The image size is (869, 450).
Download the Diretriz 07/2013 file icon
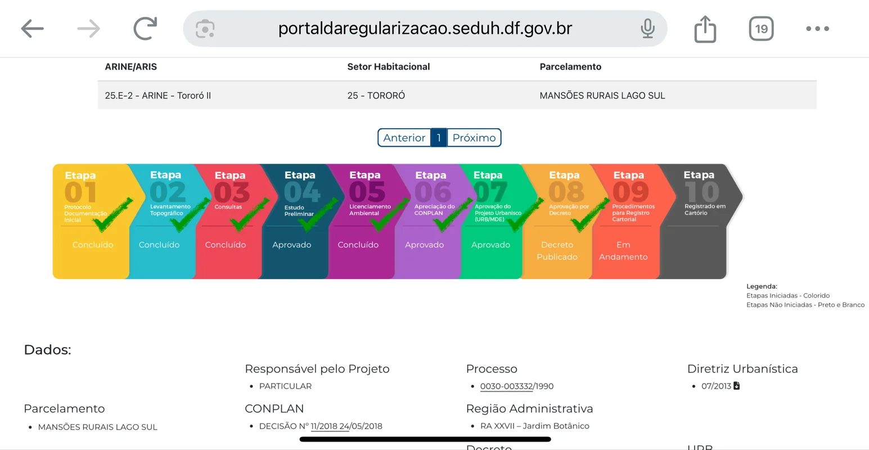coord(737,386)
